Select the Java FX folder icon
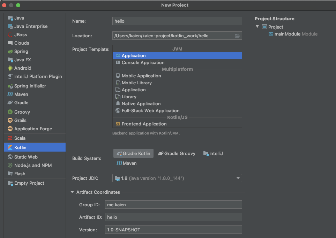336x238 pixels. coord(10,60)
